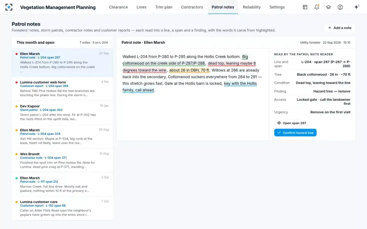Click the highlighted phrase "key with the Hollis"
Viewport: 367px width, 229px height.
[x=240, y=84]
